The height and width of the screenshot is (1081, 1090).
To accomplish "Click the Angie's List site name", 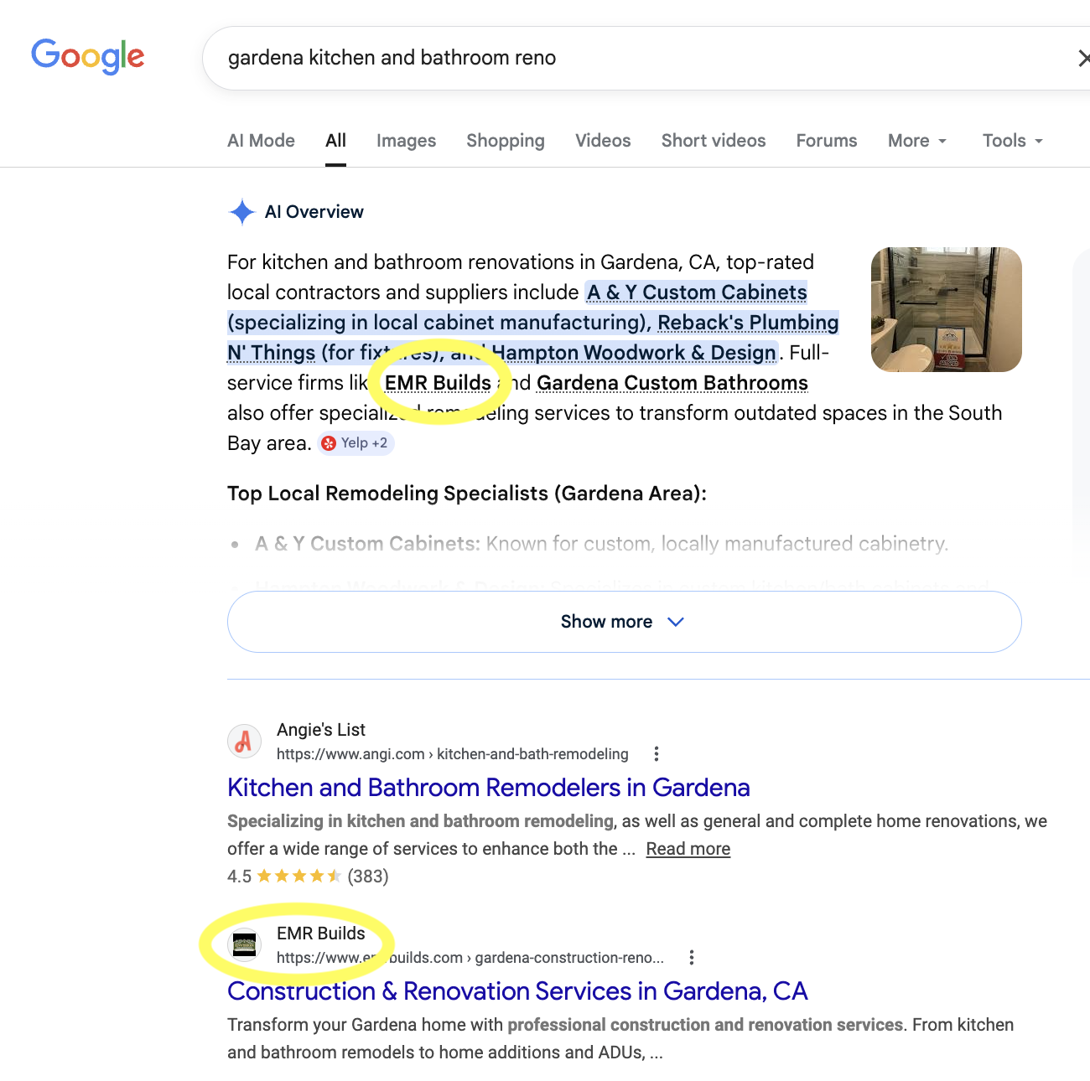I will [x=321, y=730].
